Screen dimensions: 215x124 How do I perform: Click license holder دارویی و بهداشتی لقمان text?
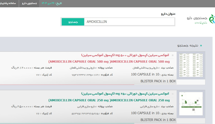point(83,68)
